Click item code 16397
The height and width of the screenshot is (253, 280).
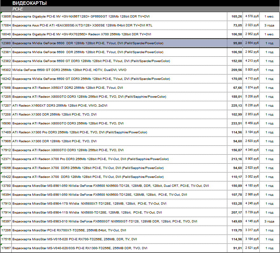6,221
